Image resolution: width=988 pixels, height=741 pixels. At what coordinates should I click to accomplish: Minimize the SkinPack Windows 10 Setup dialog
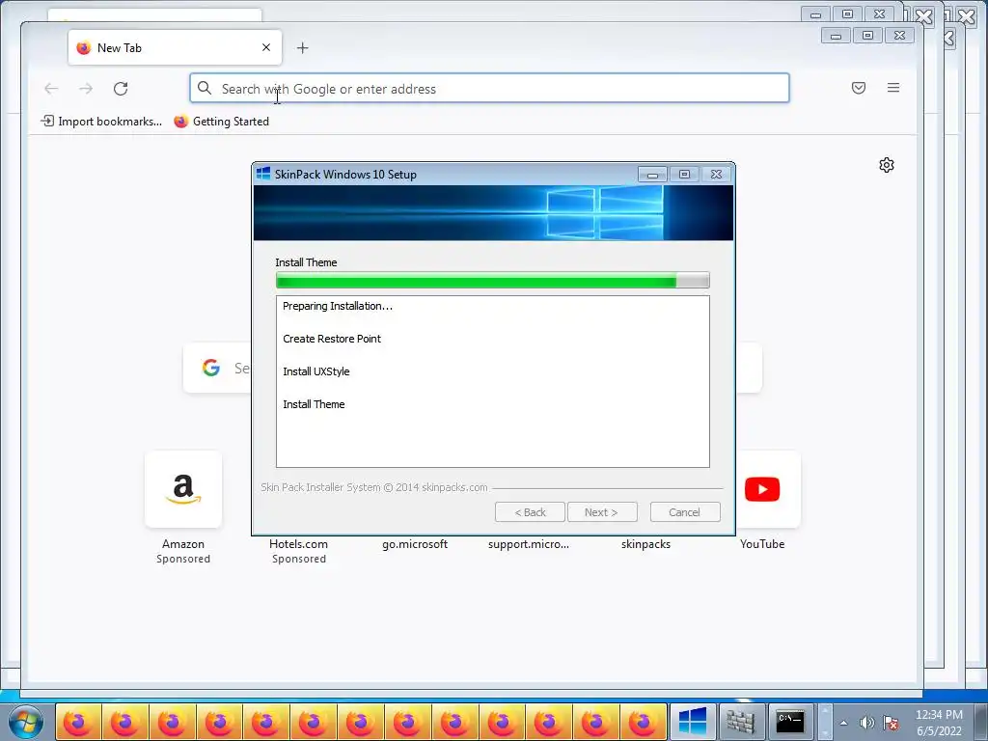(x=652, y=175)
